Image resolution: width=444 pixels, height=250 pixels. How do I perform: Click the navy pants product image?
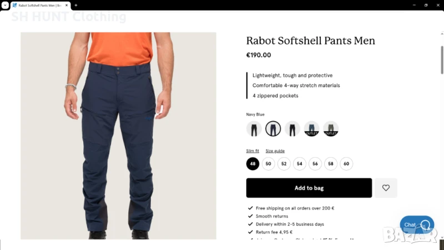tap(118, 136)
